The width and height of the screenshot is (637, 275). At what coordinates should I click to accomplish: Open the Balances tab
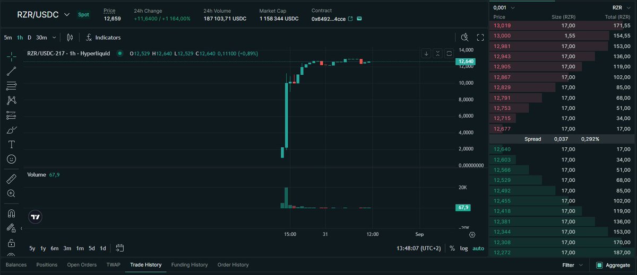(16, 264)
